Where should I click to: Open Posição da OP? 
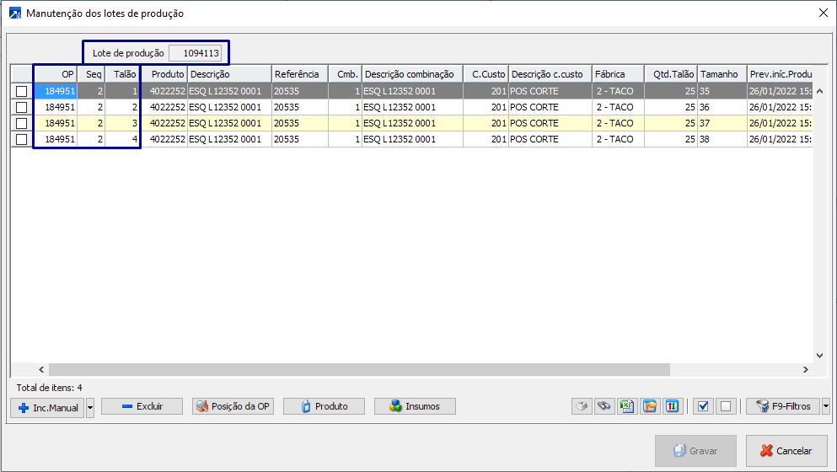(x=233, y=406)
